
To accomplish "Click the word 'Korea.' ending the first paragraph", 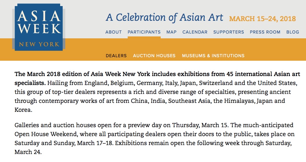I will click(23, 110).
